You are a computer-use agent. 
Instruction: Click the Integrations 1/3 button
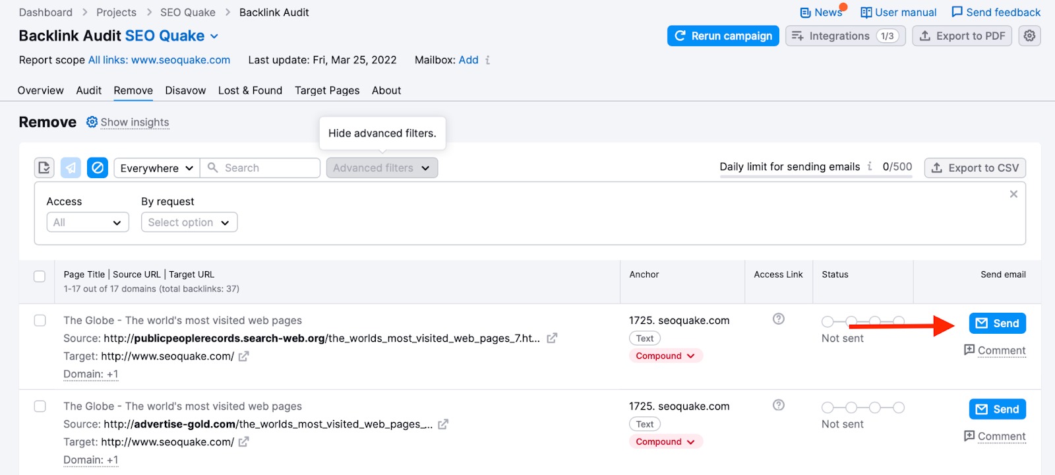(845, 36)
